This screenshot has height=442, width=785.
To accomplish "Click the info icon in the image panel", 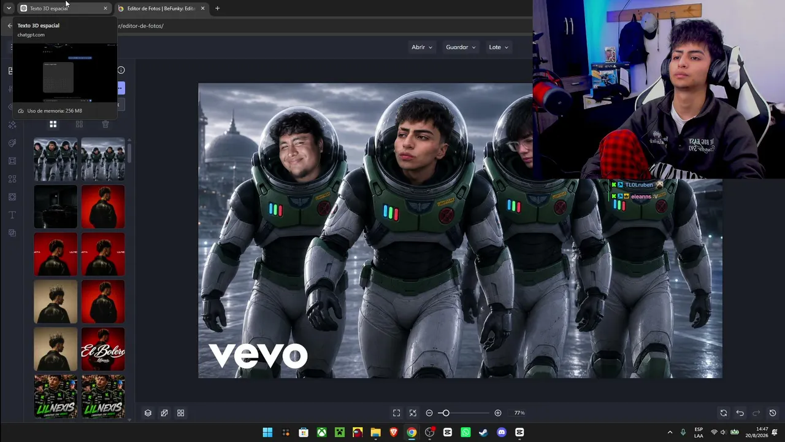I will 121,70.
